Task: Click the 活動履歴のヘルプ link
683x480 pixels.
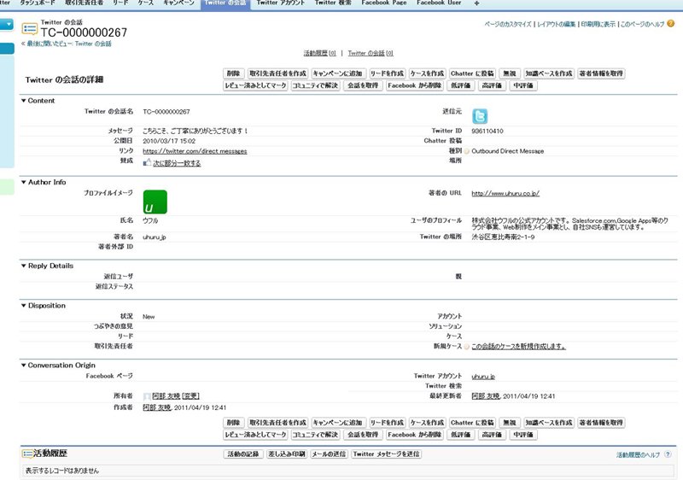Action: (638, 454)
